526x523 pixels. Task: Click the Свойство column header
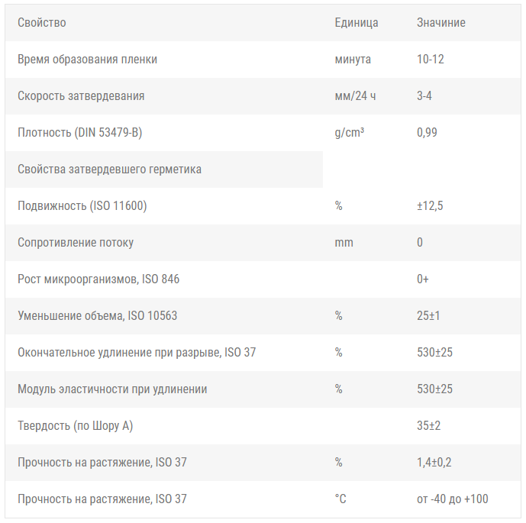point(41,23)
